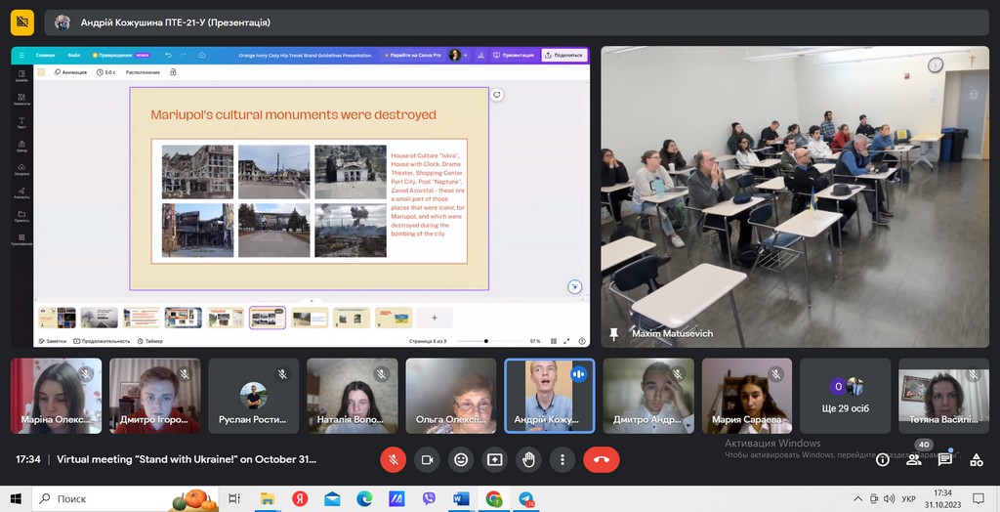Open the meeting details info icon
This screenshot has height=512, width=1000.
pyautogui.click(x=882, y=459)
